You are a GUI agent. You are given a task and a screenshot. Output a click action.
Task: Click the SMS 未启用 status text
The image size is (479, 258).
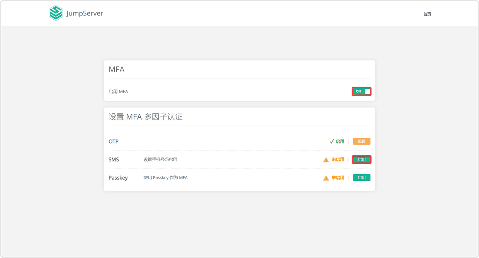tap(338, 160)
